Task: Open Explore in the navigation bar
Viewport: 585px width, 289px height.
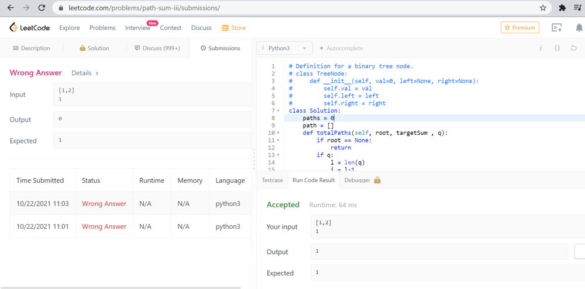Action: pos(70,27)
